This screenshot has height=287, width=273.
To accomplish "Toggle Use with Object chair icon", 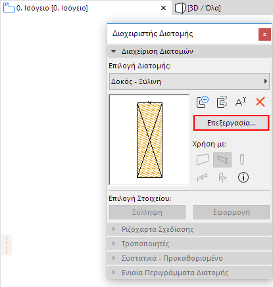I will pos(222,177).
